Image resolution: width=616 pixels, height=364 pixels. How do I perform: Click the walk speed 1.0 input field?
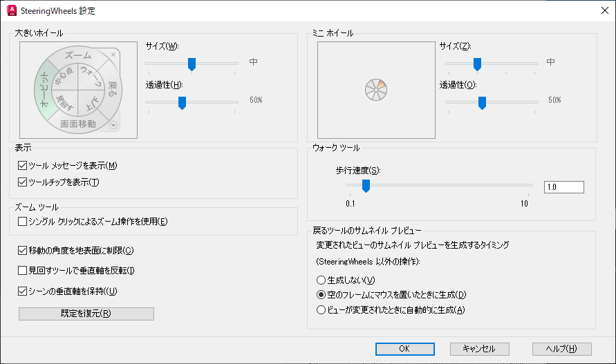(x=563, y=187)
